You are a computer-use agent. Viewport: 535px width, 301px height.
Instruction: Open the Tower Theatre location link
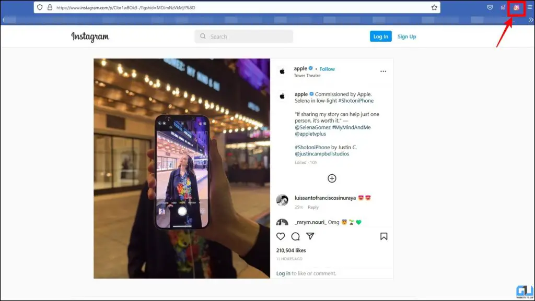(307, 76)
